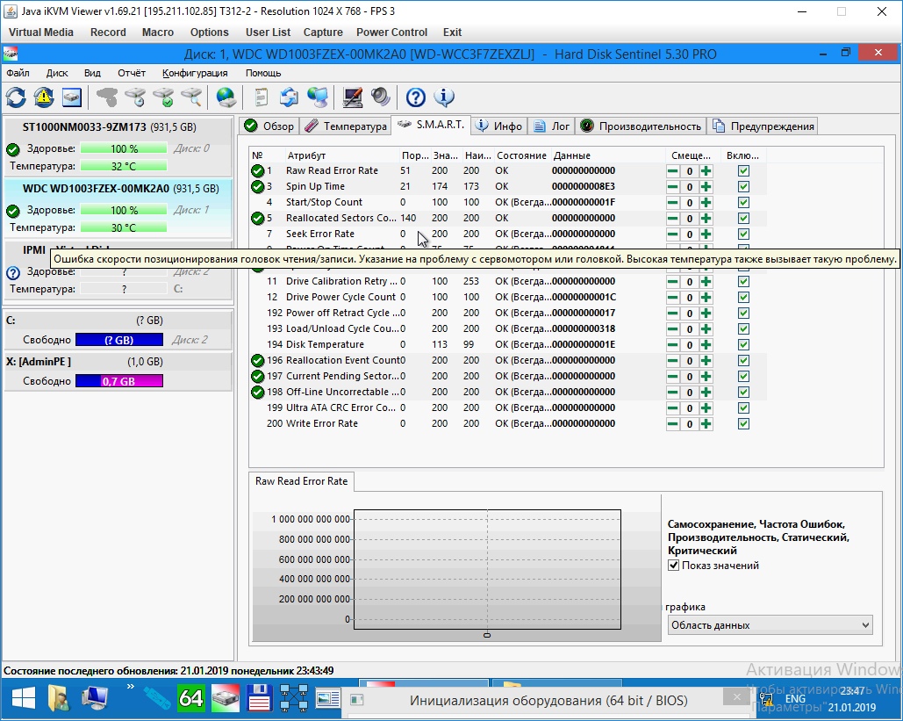Decrease offset for Write Error Rate

click(672, 423)
